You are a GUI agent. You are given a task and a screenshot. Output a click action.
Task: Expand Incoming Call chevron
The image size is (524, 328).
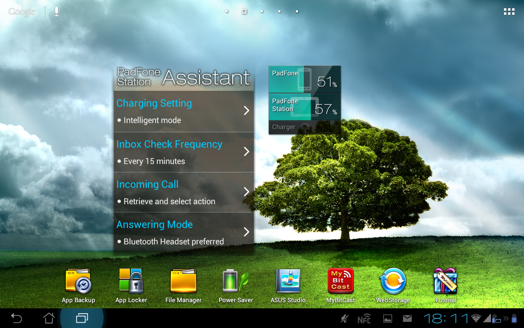pyautogui.click(x=246, y=192)
